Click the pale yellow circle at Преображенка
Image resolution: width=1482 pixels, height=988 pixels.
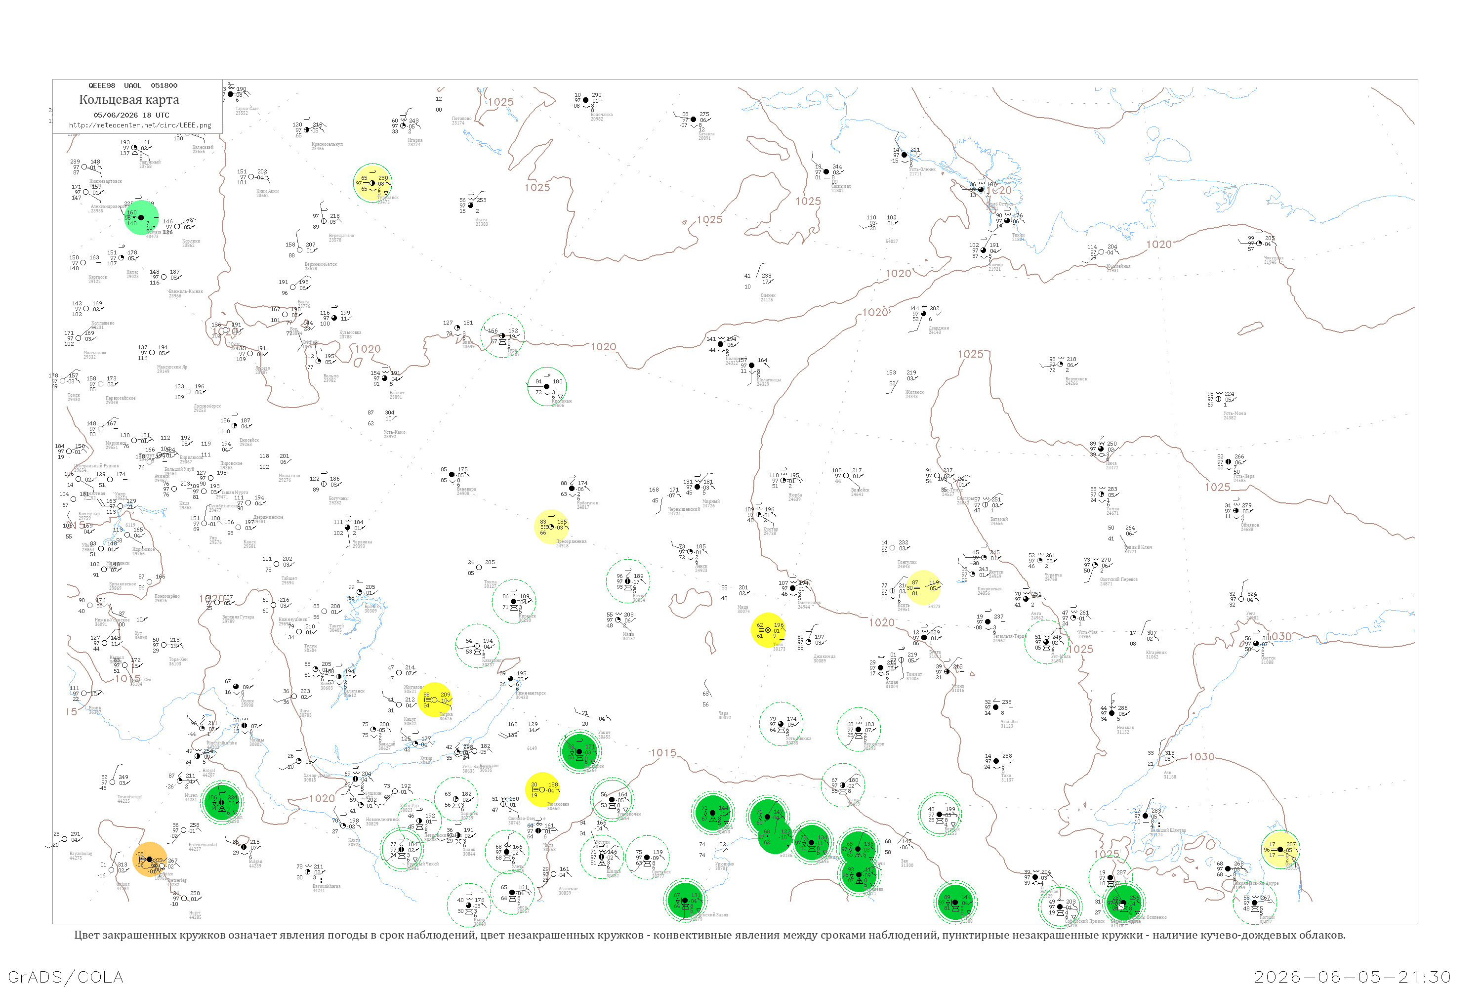(551, 527)
